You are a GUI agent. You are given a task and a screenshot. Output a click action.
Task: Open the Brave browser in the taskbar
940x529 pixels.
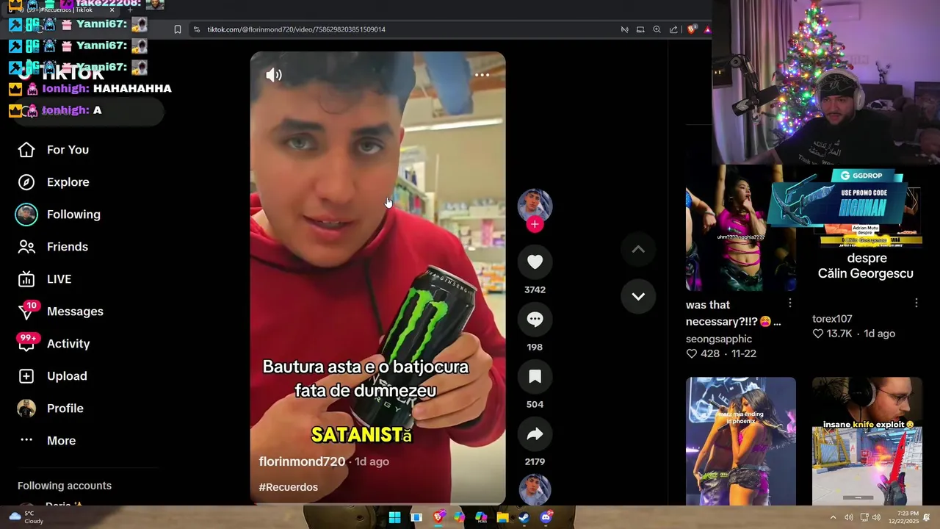click(438, 517)
